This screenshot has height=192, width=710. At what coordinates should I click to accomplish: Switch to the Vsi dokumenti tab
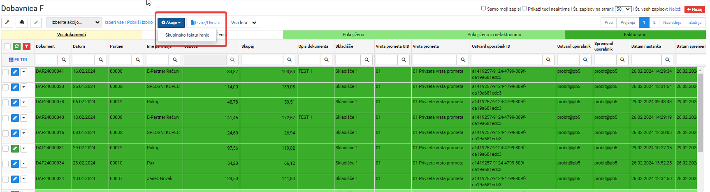72,35
